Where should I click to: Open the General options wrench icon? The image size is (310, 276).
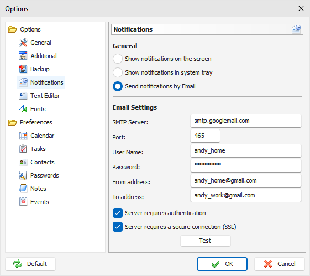point(23,43)
